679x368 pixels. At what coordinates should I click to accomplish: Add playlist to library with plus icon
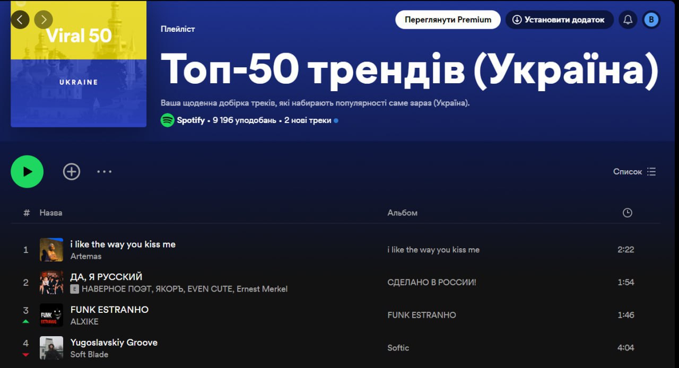[72, 171]
